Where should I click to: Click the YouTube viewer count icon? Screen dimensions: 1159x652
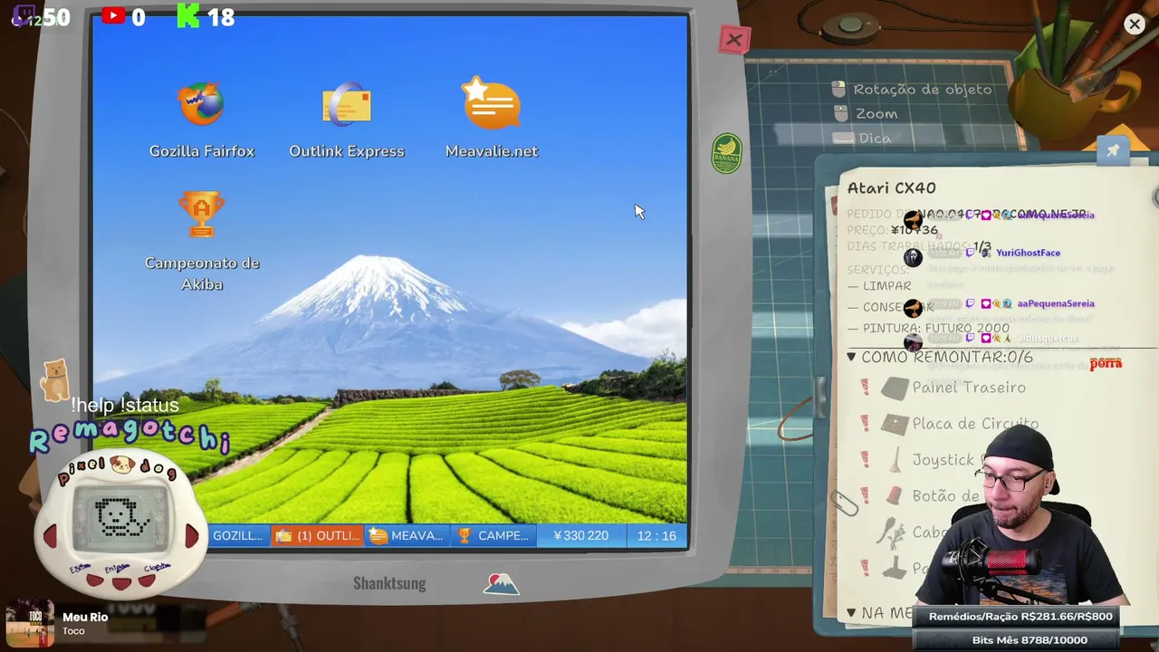(113, 15)
